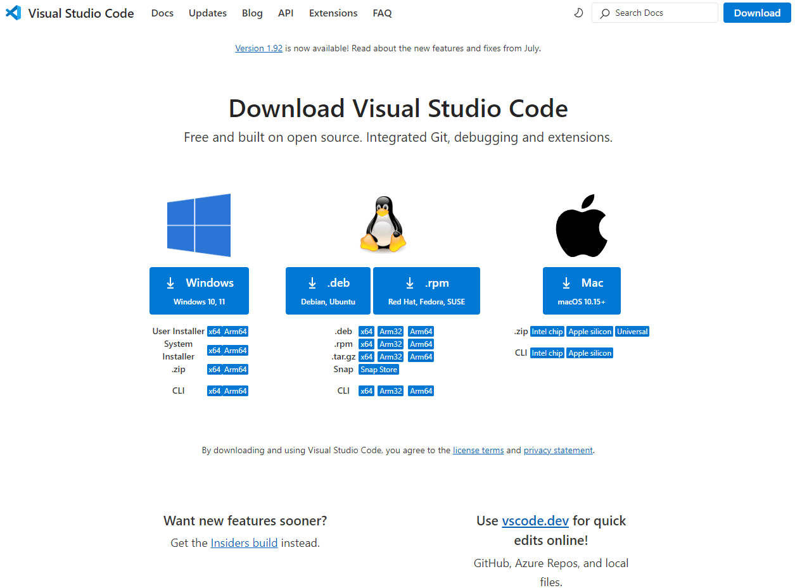Focus the Search Docs field
Viewport: 795px width, 588px height.
coord(655,13)
